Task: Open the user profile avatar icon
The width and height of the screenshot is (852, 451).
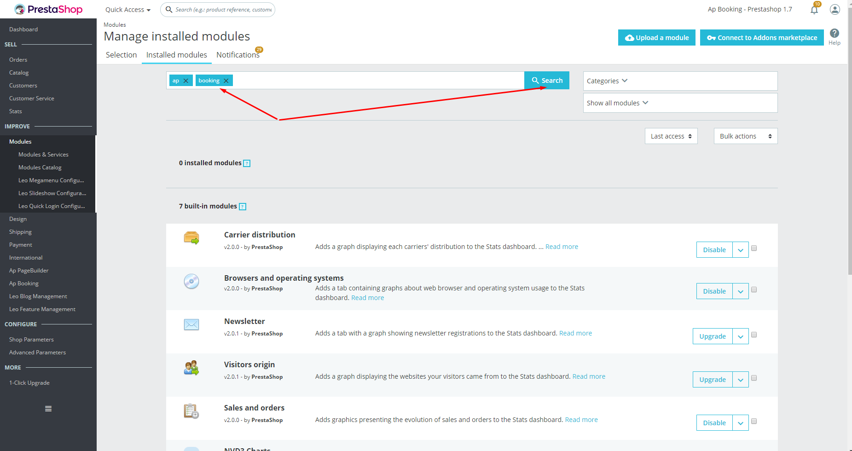Action: (835, 9)
